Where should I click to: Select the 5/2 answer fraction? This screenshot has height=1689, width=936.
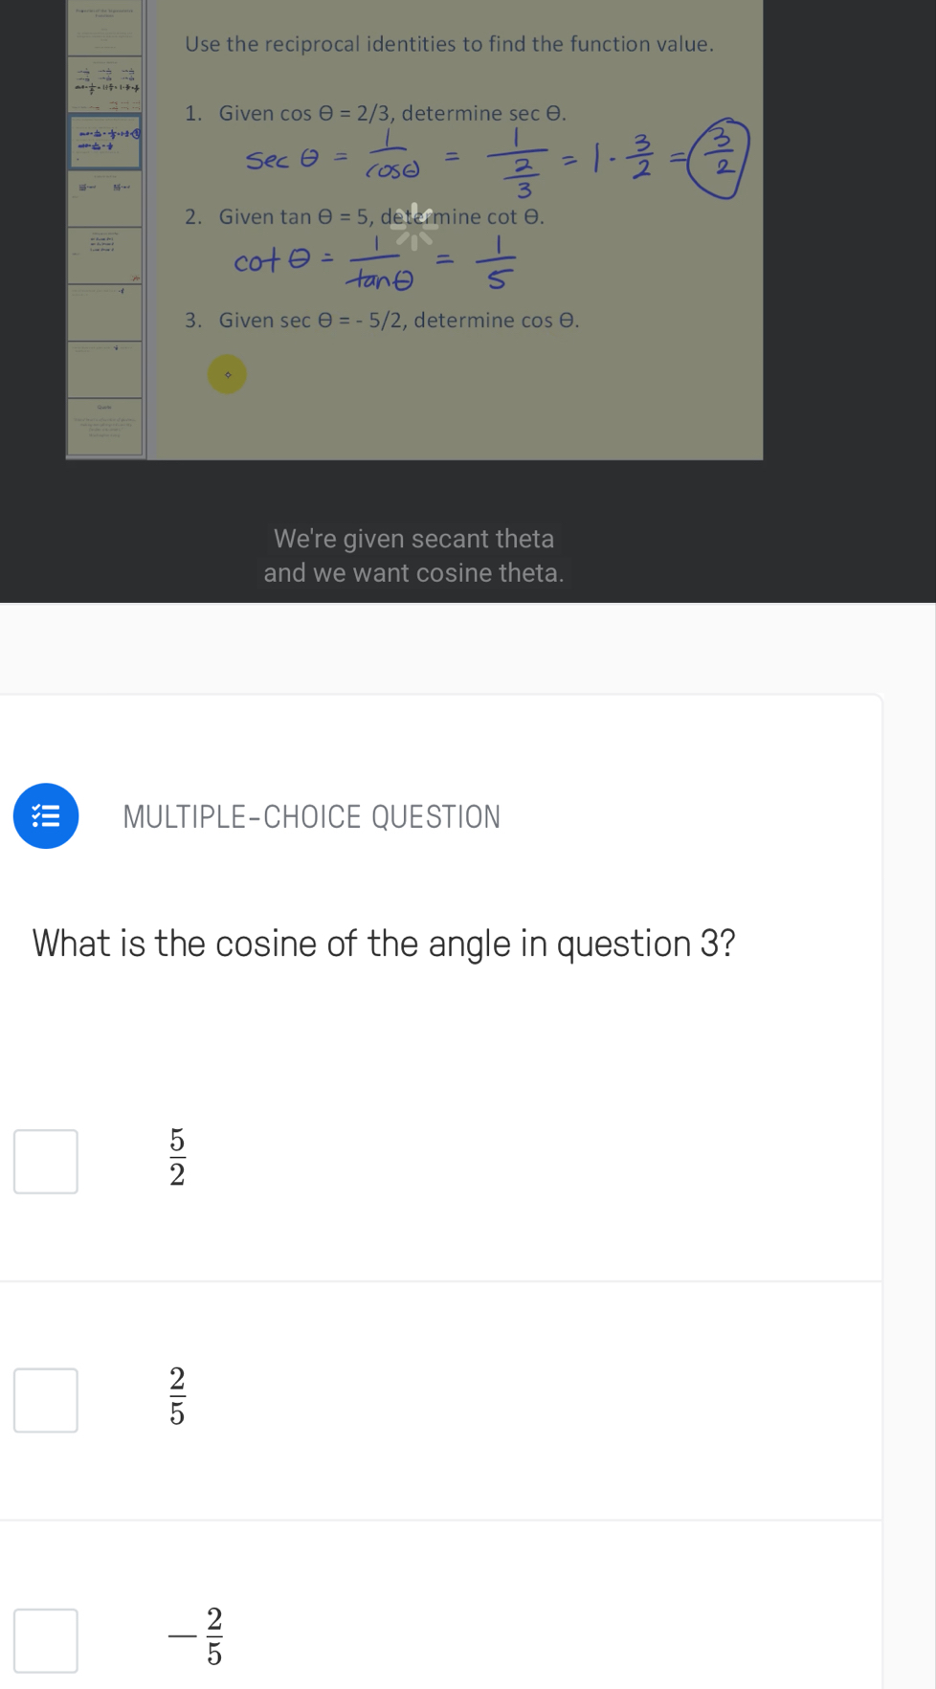[177, 1158]
